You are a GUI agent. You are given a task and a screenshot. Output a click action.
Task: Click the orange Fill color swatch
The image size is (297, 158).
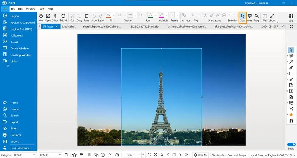pyautogui.click(x=108, y=15)
